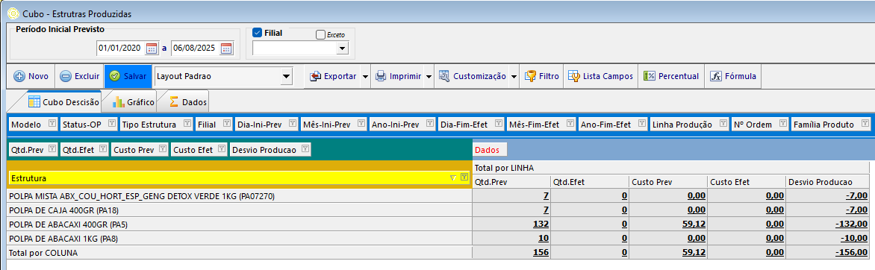Open filter icon on Custo Efet data field
The width and height of the screenshot is (875, 270).
(x=222, y=149)
